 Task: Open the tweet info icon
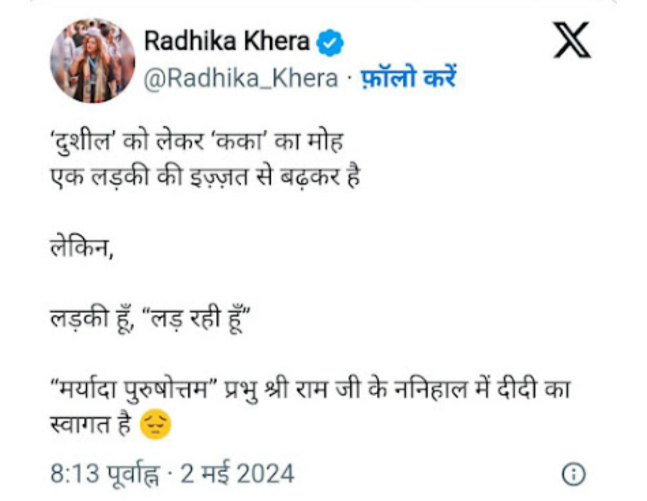pyautogui.click(x=572, y=474)
